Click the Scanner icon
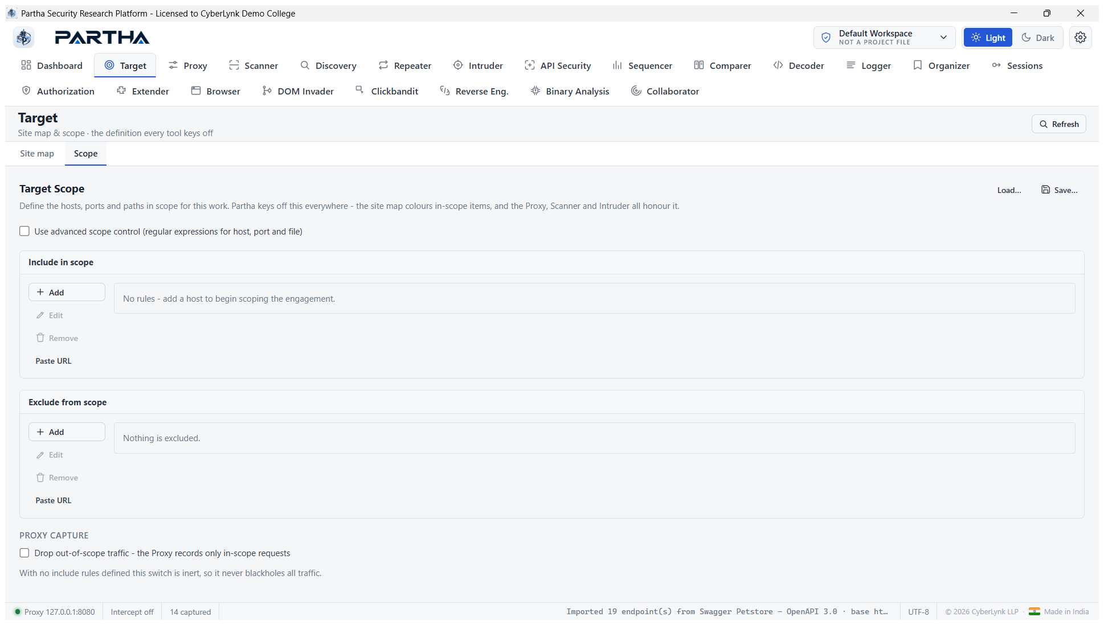 234,65
